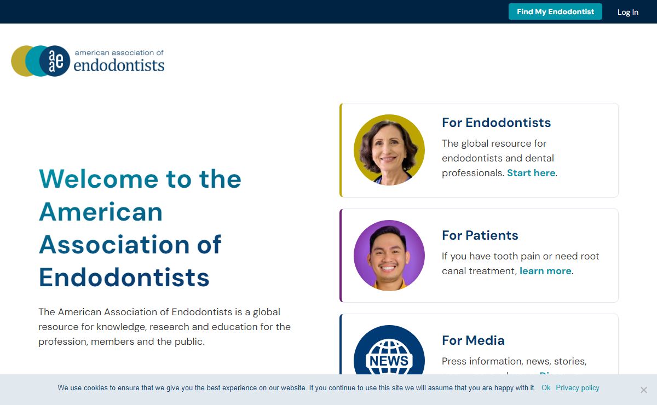Open the For Media heading

[x=474, y=340]
